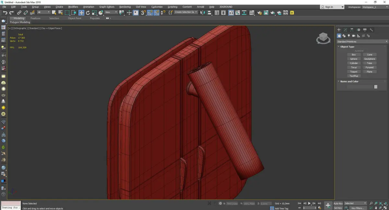
Task: Click the Pyramid primitive button
Action: point(370,68)
